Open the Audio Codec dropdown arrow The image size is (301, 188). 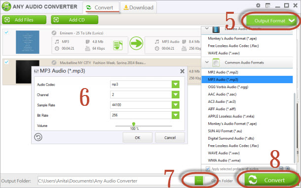(176, 84)
